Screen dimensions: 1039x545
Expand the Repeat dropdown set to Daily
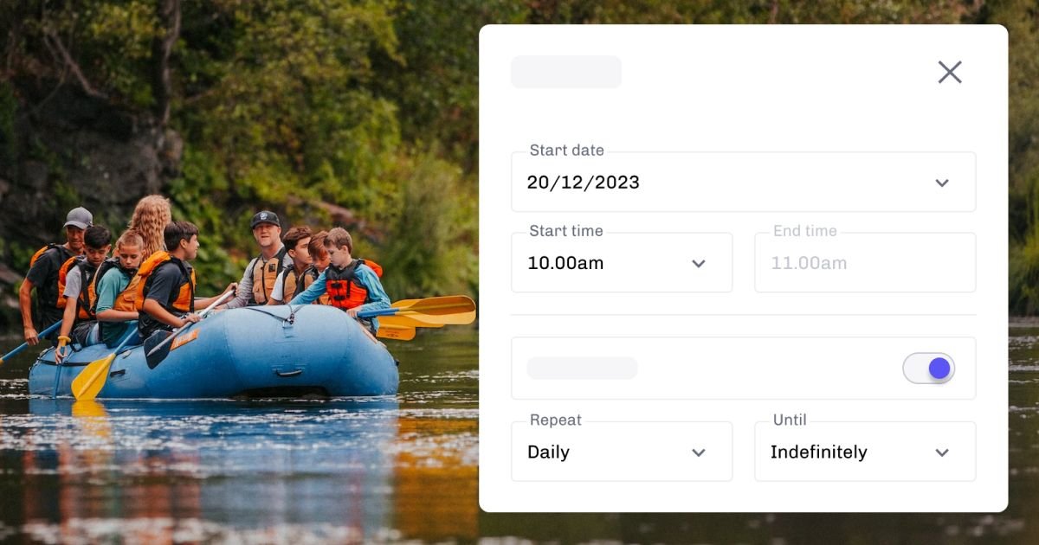[606, 452]
